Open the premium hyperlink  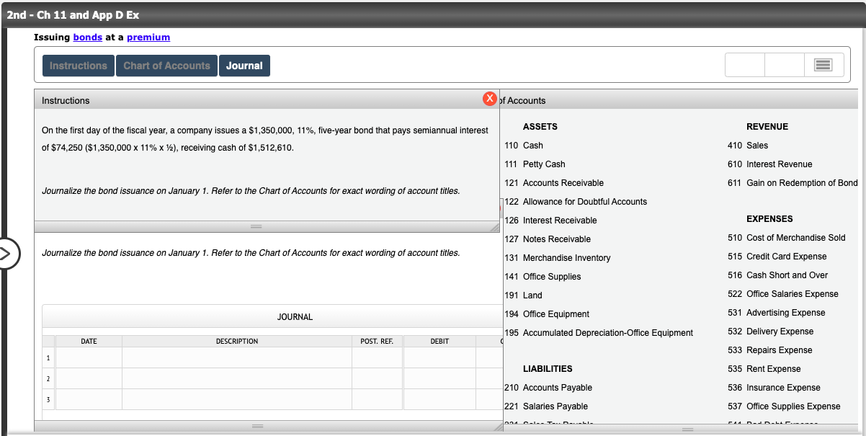coord(148,37)
